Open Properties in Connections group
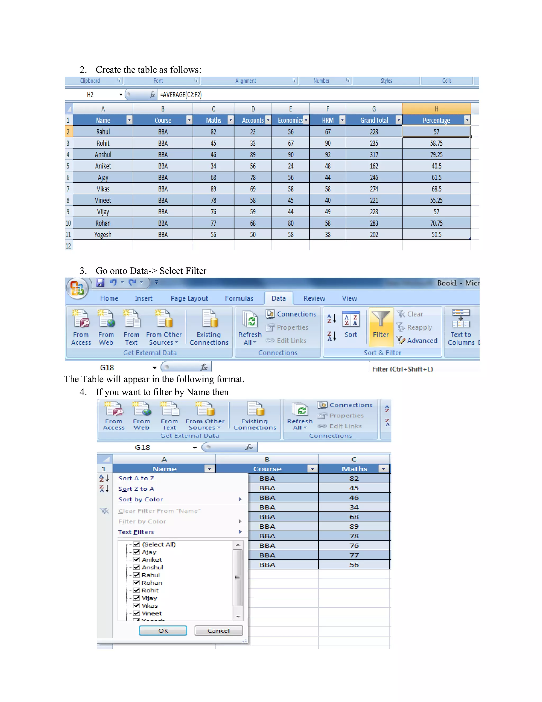 pyautogui.click(x=287, y=327)
